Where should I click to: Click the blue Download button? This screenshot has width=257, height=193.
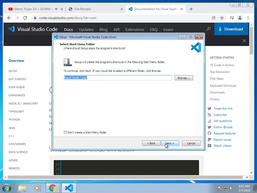[231, 29]
